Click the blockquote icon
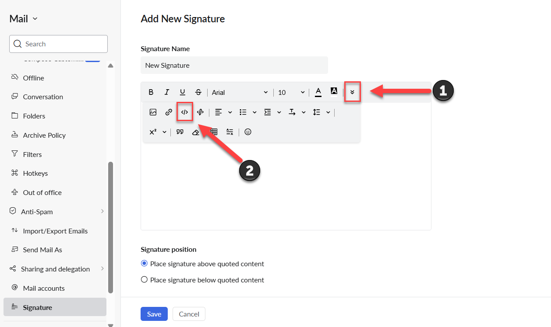The image size is (551, 327). tap(180, 132)
